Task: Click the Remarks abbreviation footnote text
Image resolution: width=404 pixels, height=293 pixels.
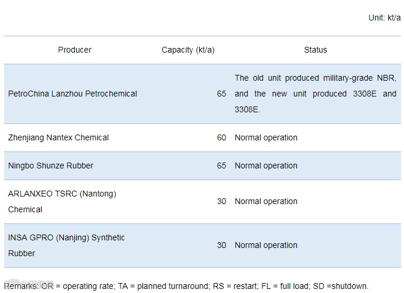Action: [x=186, y=286]
